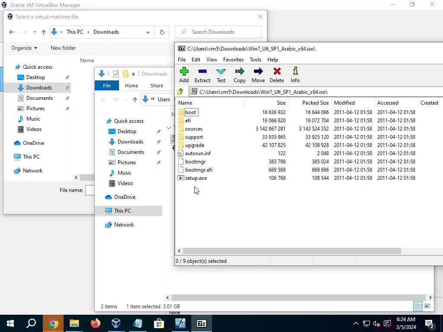
Task: Click the red Delete icon in 7-Zip
Action: coord(276,75)
